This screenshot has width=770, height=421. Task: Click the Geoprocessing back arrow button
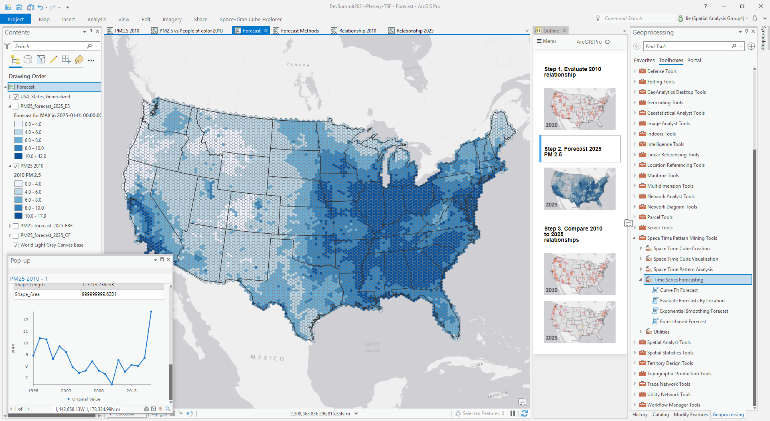point(637,46)
